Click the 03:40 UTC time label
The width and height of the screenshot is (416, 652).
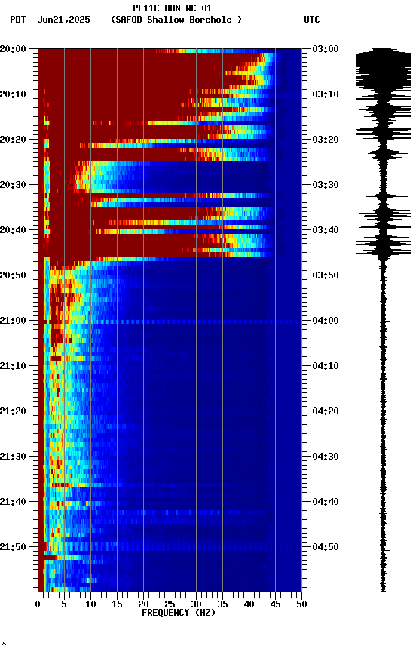point(326,230)
